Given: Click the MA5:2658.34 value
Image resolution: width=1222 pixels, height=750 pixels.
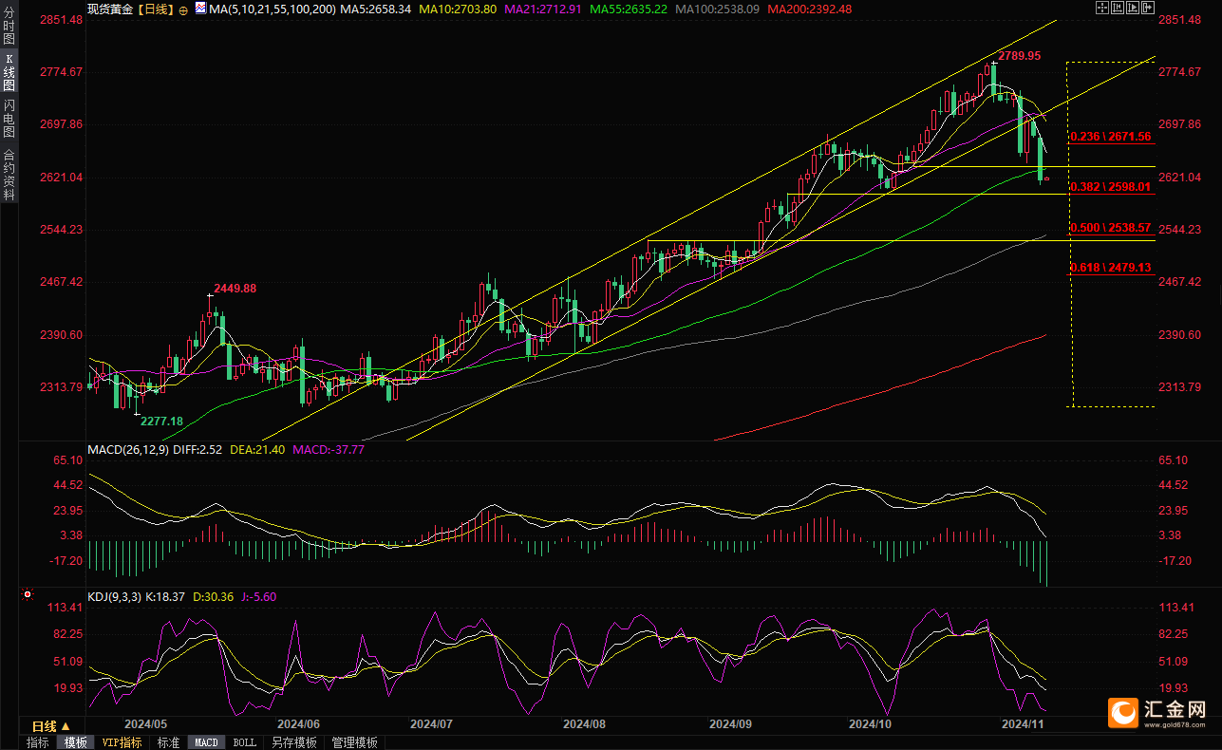Looking at the screenshot, I should [x=376, y=9].
